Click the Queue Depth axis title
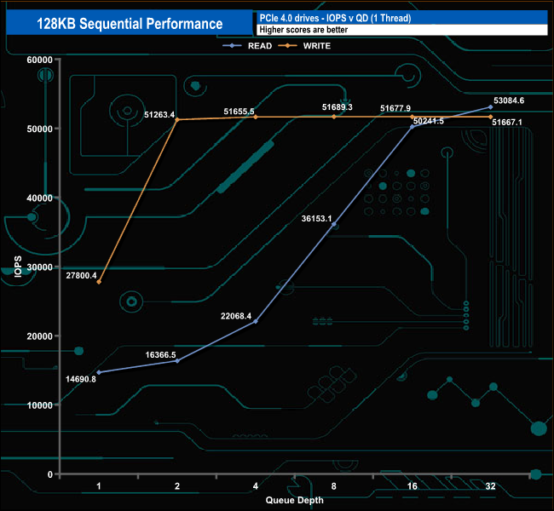554x511 pixels. 294,500
